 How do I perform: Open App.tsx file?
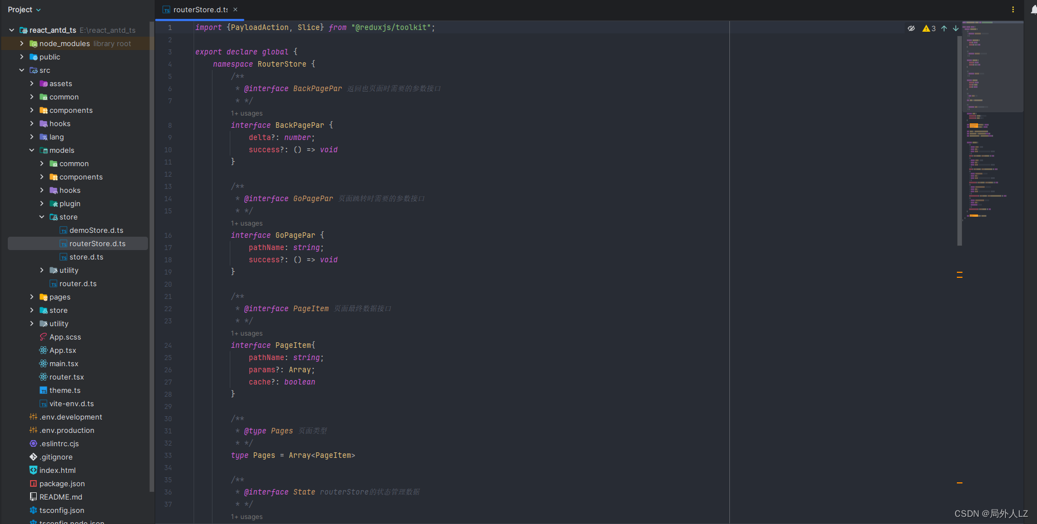pyautogui.click(x=62, y=350)
